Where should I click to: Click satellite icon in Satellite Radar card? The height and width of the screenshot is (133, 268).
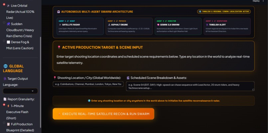[60, 25]
